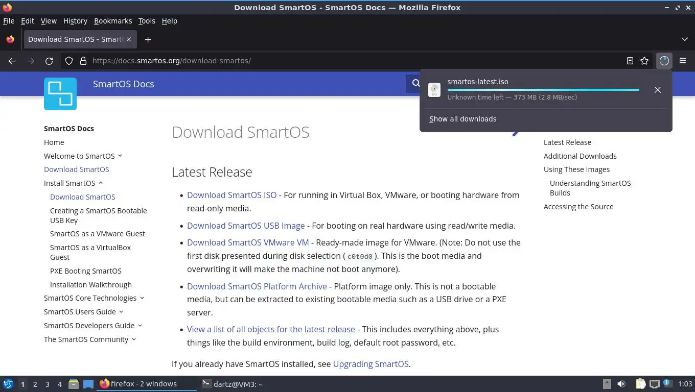Open the Edit menu
Image resolution: width=695 pixels, height=392 pixels.
click(x=28, y=21)
